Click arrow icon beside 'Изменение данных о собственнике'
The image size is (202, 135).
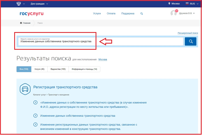pyautogui.click(x=35, y=102)
